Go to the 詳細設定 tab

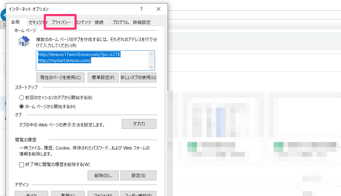coord(142,22)
